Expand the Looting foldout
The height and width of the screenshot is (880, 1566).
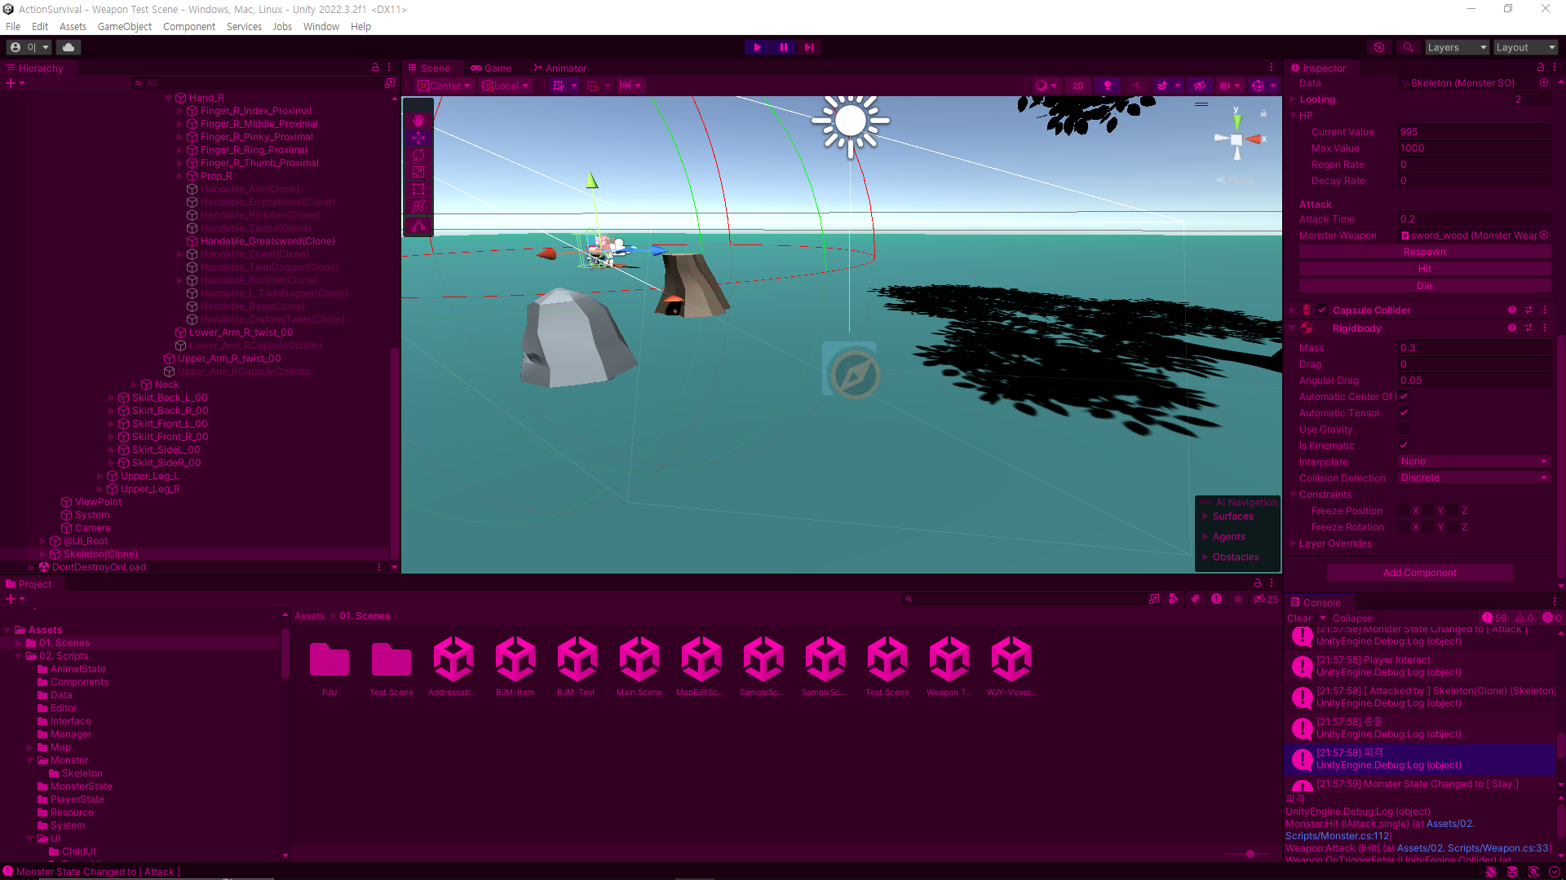tap(1293, 99)
